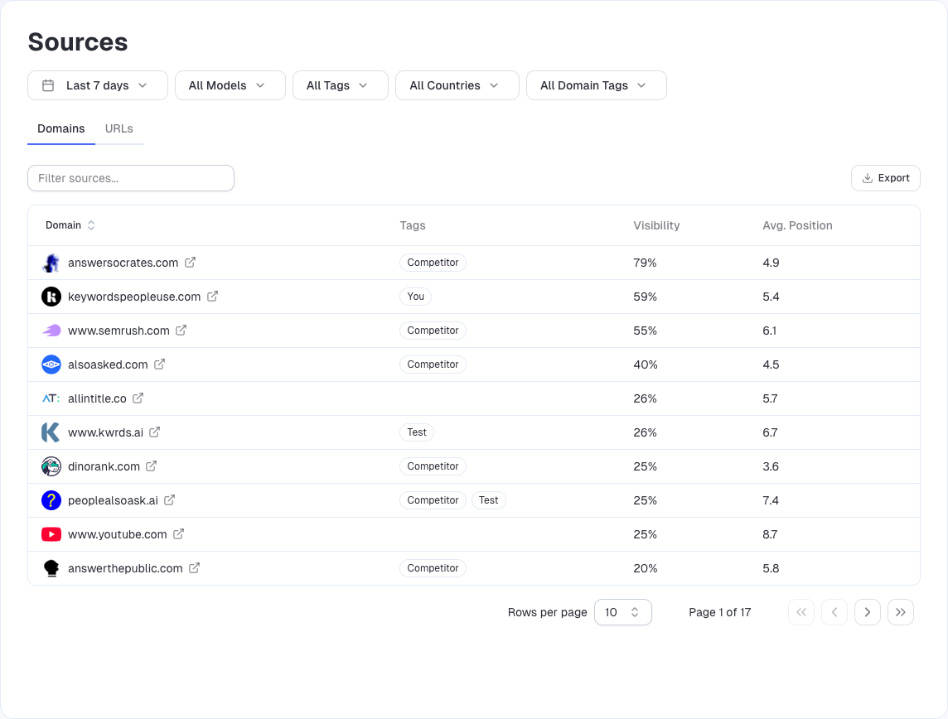948x719 pixels.
Task: Focus the Filter sources input
Action: (131, 178)
